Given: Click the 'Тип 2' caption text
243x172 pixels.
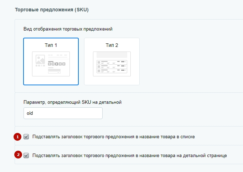Looking at the screenshot, I should (112, 45).
